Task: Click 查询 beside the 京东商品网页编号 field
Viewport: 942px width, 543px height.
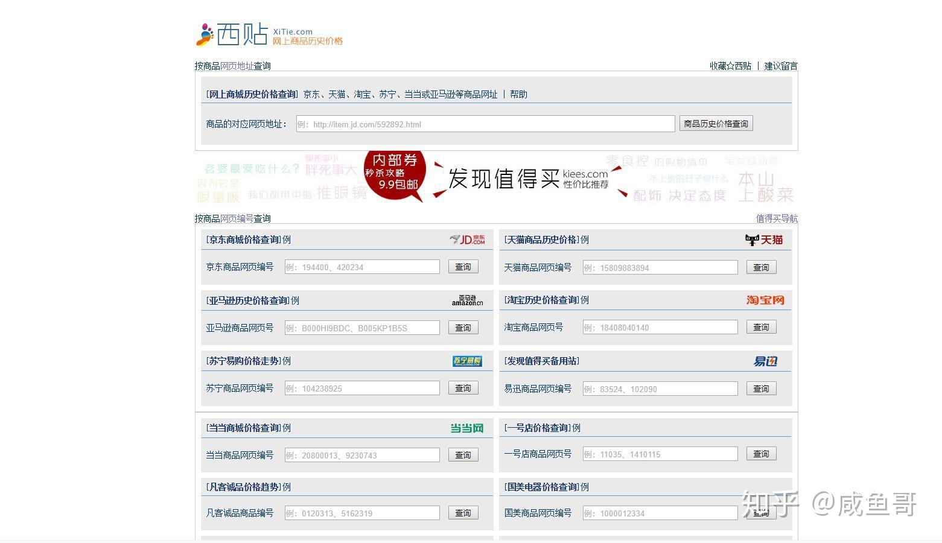Action: [x=463, y=267]
